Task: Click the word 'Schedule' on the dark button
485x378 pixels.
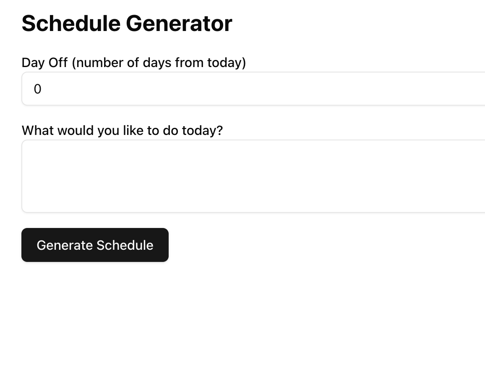Action: (125, 245)
